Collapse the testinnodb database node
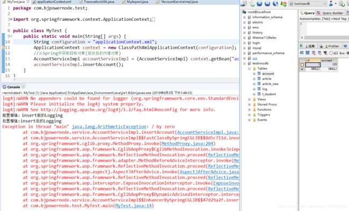This screenshot has width=349, height=211. tap(244, 63)
